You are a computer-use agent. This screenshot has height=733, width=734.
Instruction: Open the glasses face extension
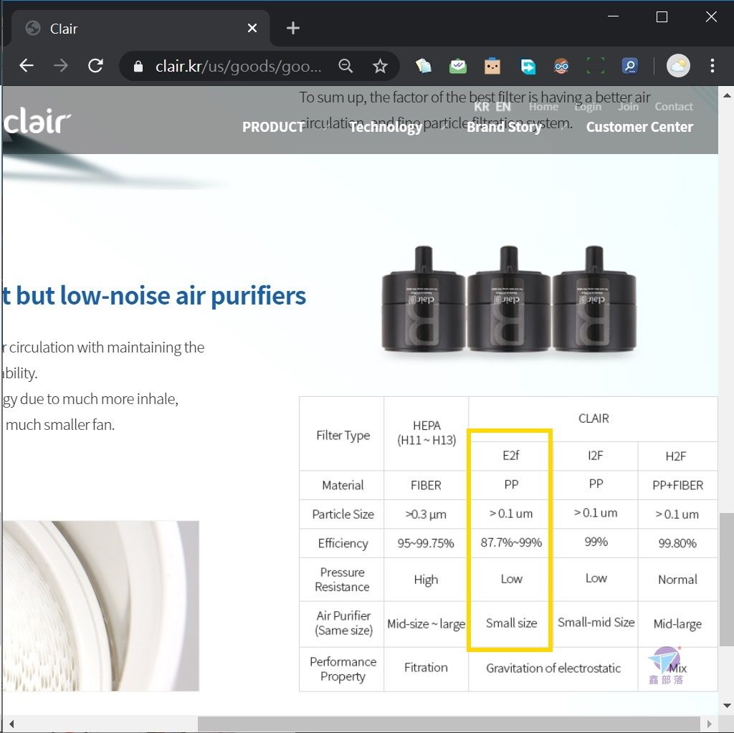click(x=561, y=66)
